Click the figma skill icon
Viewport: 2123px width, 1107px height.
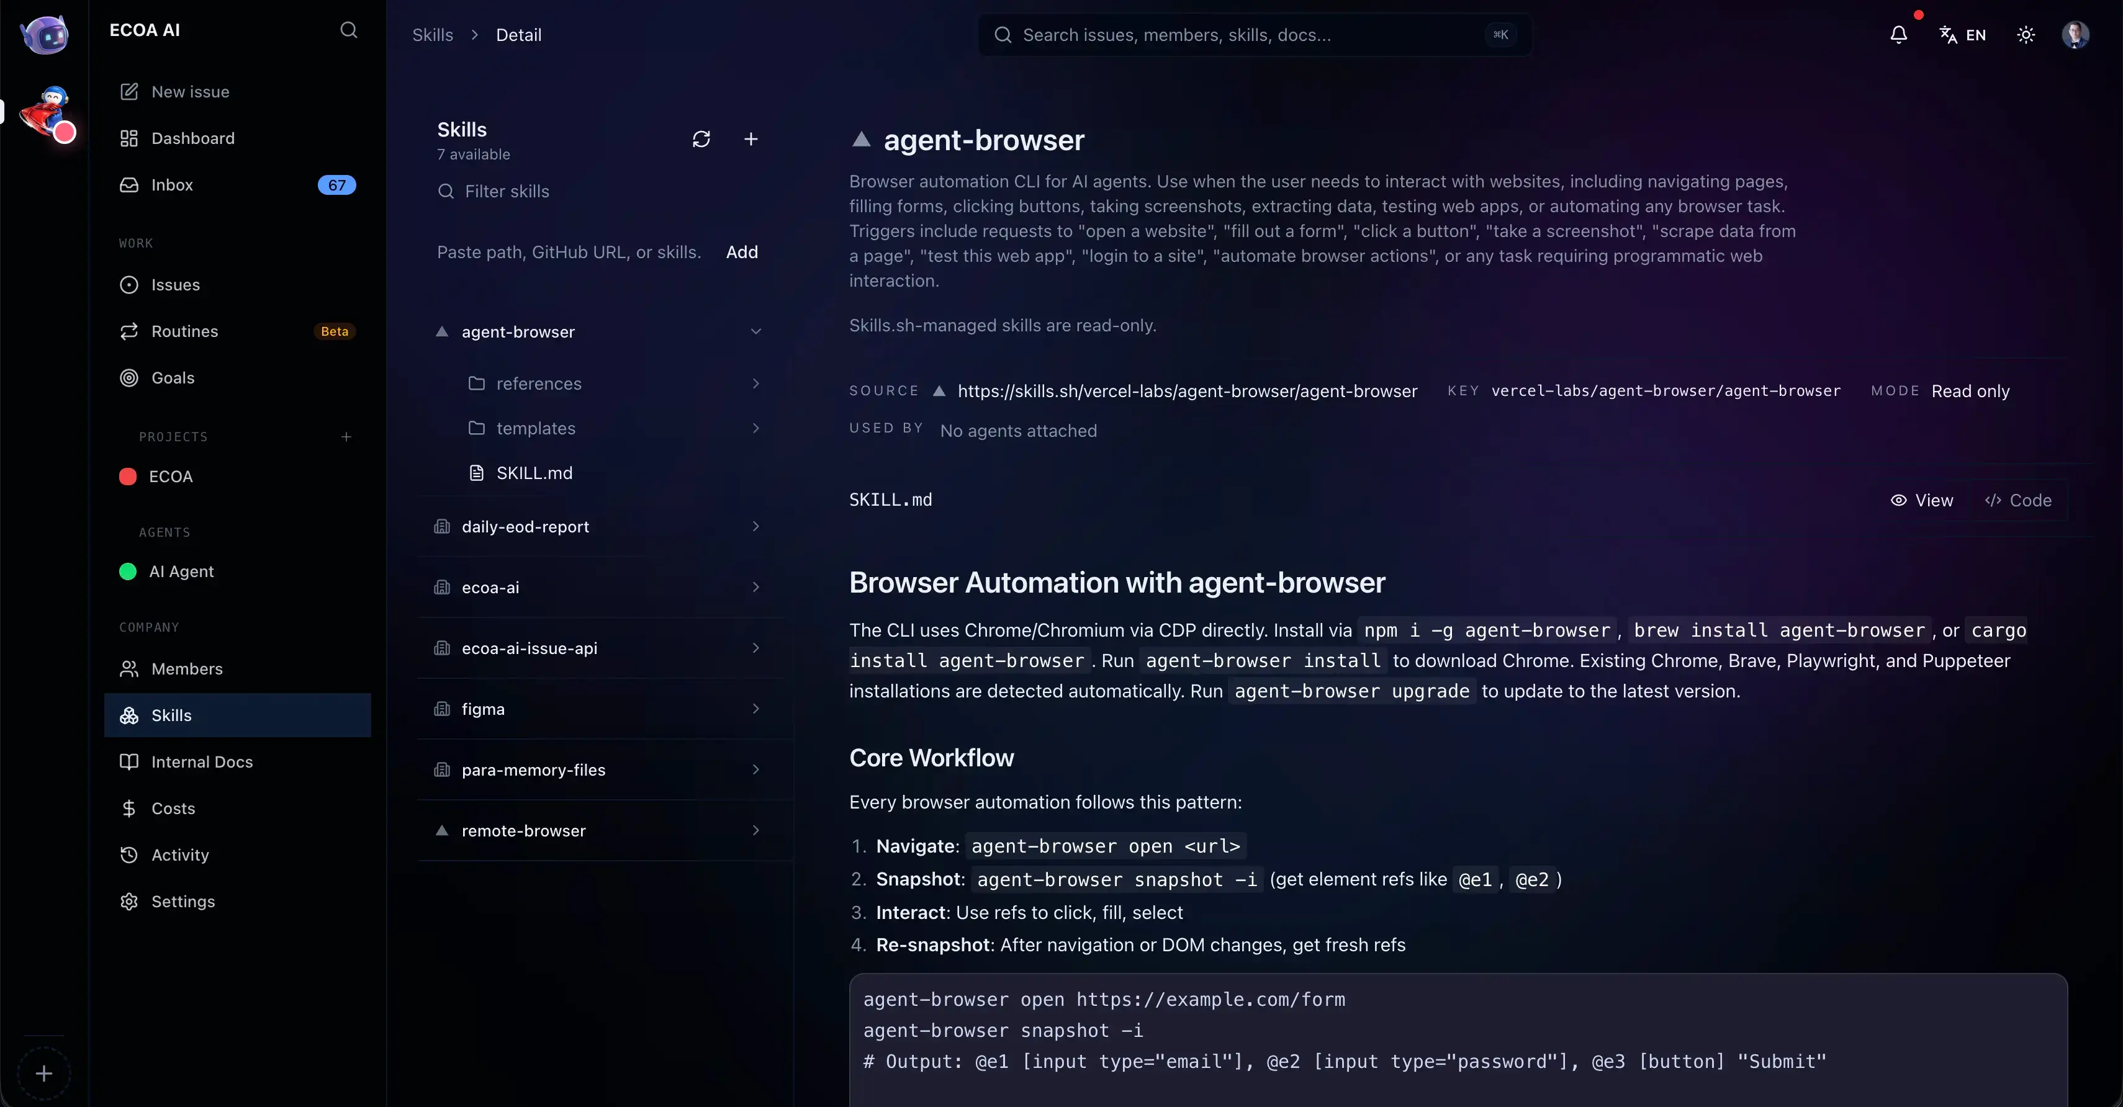[442, 709]
